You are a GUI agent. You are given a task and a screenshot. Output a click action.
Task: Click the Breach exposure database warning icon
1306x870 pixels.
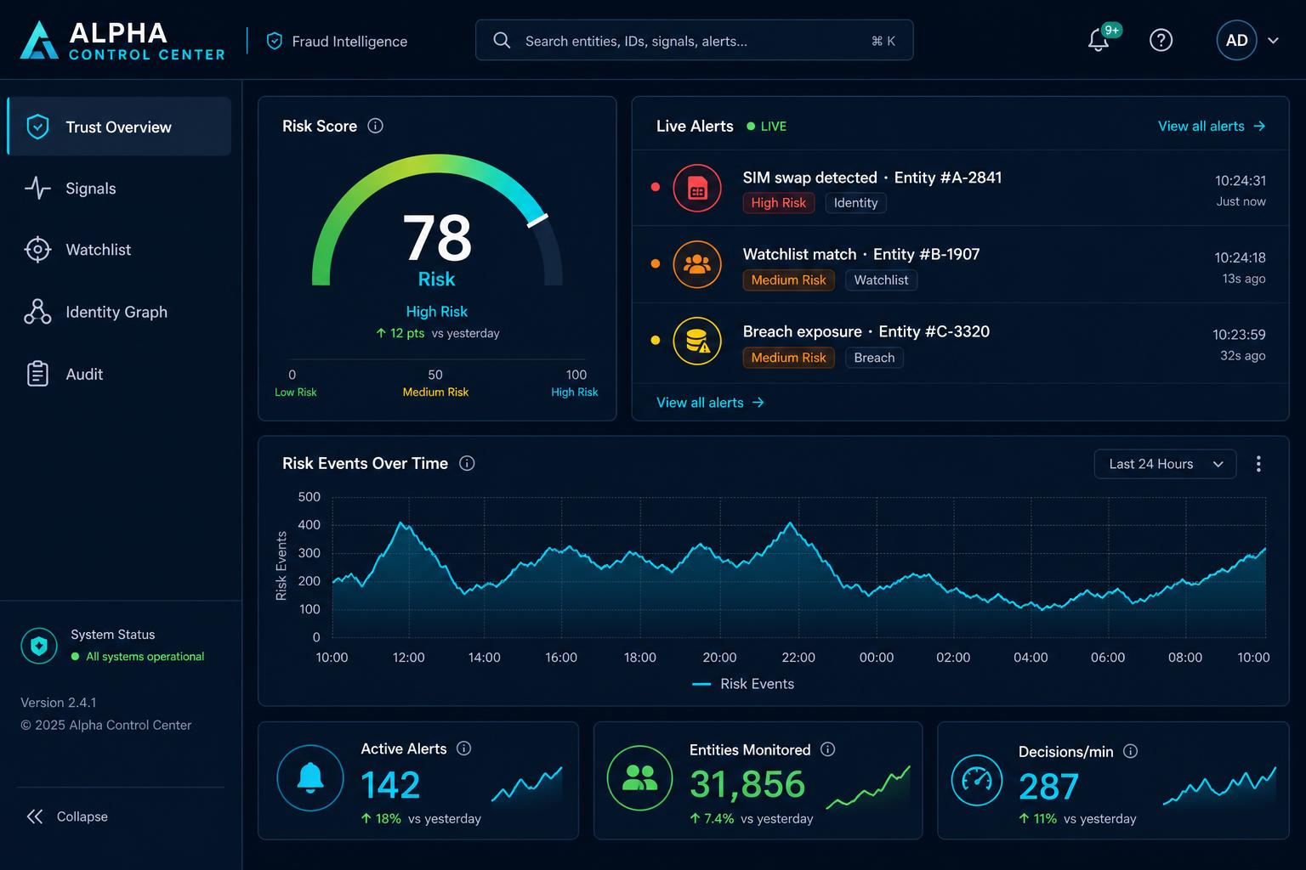[697, 341]
